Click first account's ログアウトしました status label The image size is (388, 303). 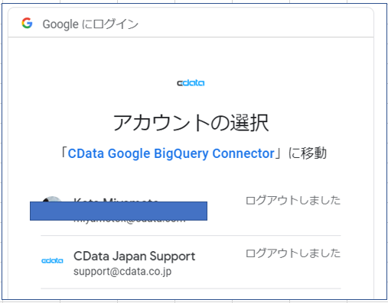[293, 200]
